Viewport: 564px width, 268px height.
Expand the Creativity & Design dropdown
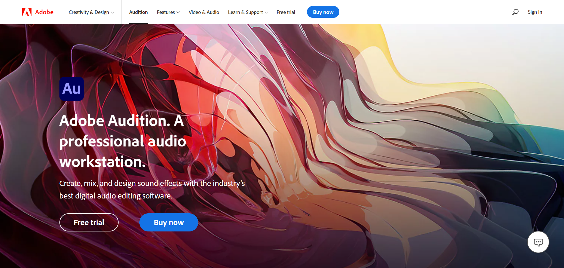[x=91, y=12]
